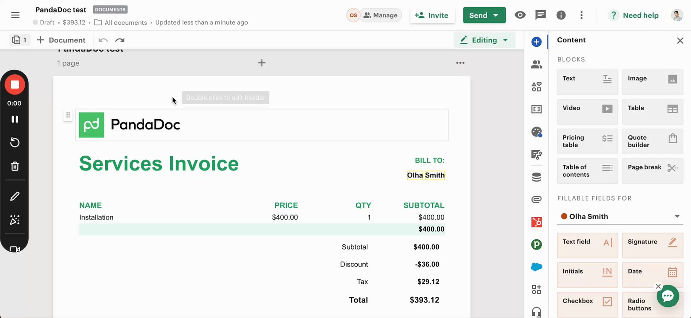Click the Invite button
The width and height of the screenshot is (691, 318).
[x=432, y=15]
